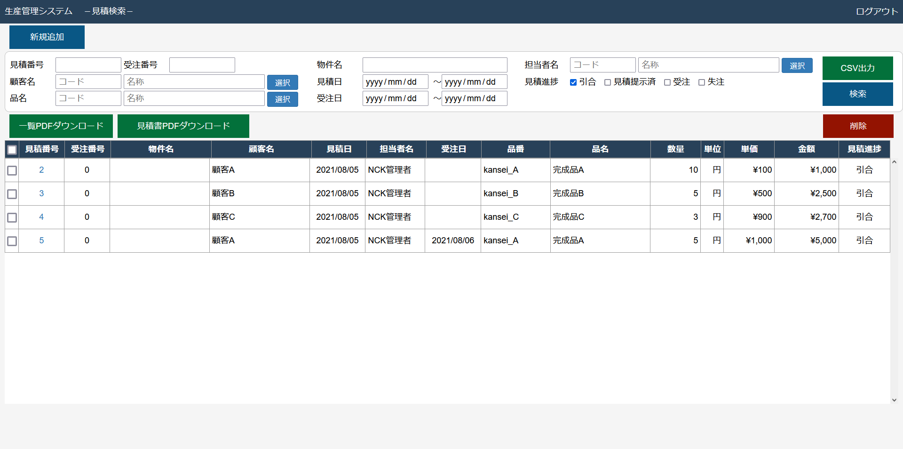Tick the 受注 progress checkbox
The image size is (903, 449).
point(667,82)
